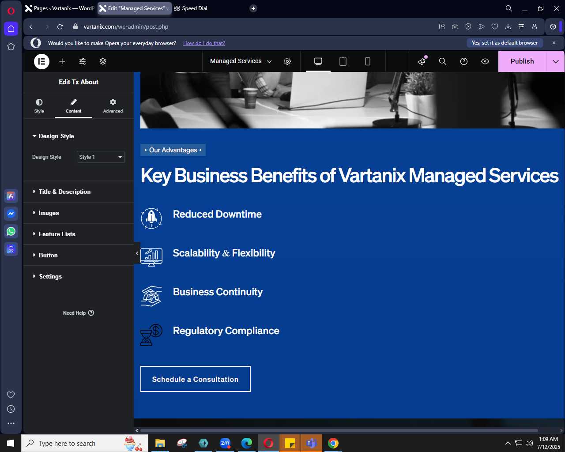
Task: Add new element with plus icon
Action: (x=62, y=61)
